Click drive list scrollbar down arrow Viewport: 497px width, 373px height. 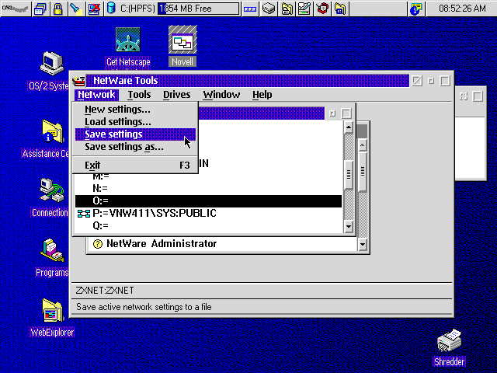coord(349,226)
